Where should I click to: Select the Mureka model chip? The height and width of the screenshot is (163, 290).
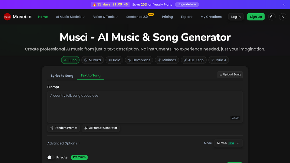coord(92,60)
